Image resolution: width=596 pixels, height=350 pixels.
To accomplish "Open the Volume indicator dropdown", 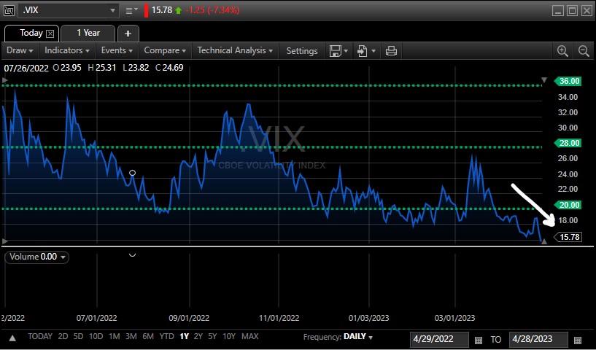I will point(36,257).
